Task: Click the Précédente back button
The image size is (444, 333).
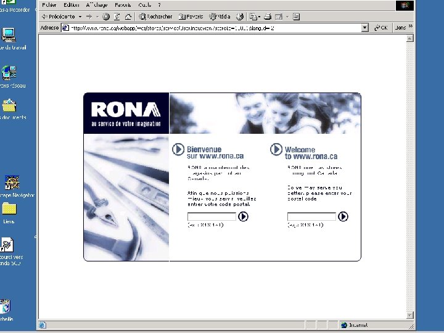Action: click(x=58, y=17)
